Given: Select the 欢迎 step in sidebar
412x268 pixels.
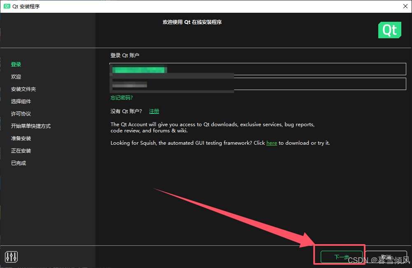Looking at the screenshot, I should (x=16, y=77).
